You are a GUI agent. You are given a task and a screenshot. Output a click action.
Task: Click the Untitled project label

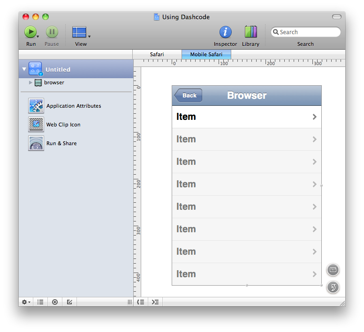(x=58, y=69)
